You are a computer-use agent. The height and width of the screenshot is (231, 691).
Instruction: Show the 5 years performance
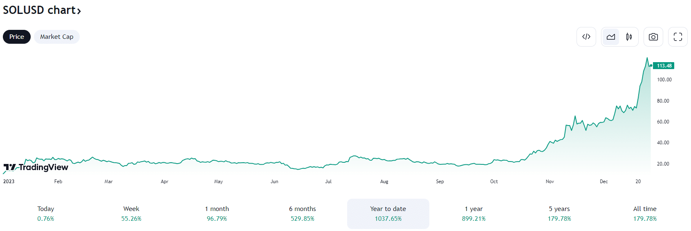[x=559, y=214]
